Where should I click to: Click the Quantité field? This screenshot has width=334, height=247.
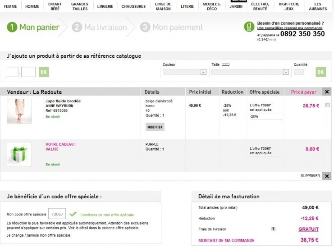[299, 72]
